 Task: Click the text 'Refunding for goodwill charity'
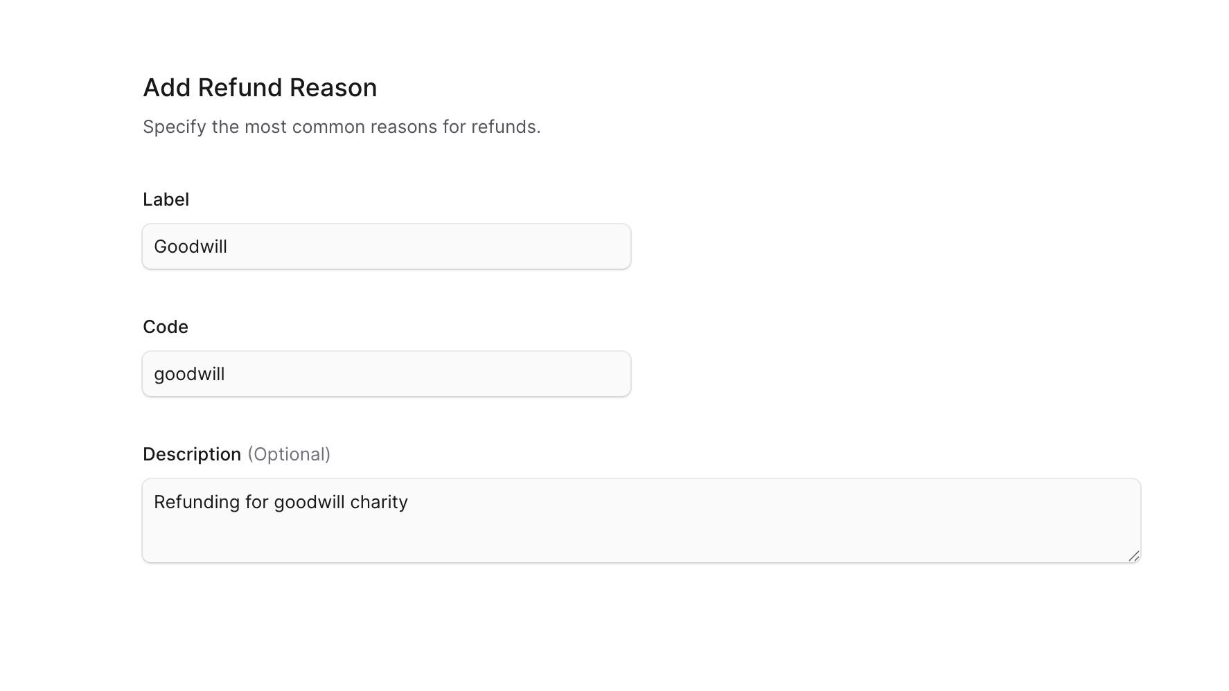[281, 503]
